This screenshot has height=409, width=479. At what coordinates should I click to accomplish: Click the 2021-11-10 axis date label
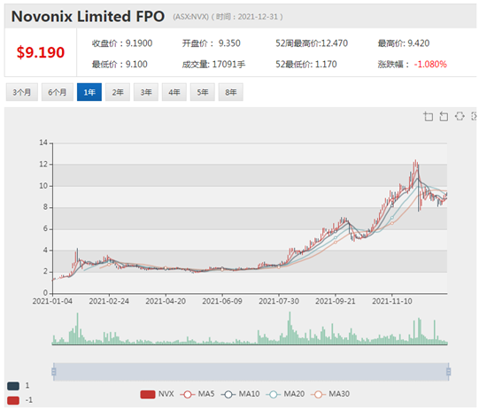(x=392, y=301)
